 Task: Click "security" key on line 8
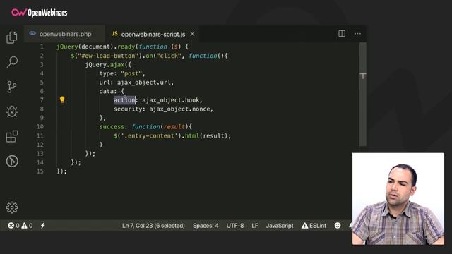128,109
